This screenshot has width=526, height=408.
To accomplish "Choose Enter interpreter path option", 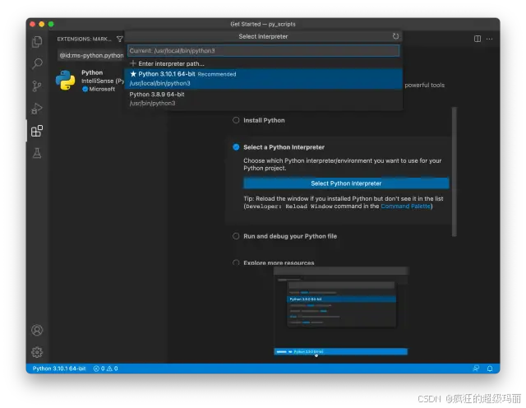I will (x=263, y=63).
